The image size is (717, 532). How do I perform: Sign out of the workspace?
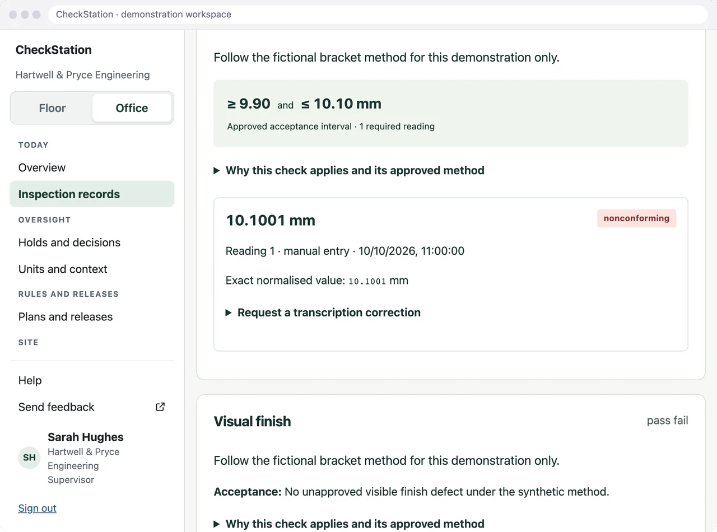[37, 508]
